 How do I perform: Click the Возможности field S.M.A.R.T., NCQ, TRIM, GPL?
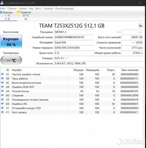coord(99,63)
